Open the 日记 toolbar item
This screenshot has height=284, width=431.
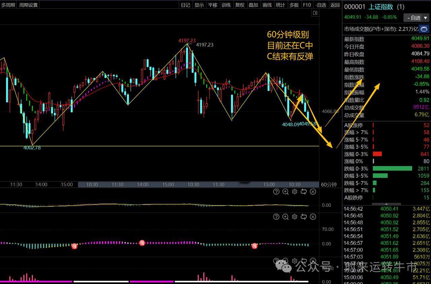click(186, 5)
